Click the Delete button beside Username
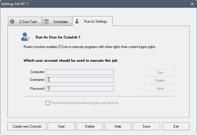197x136 pixels. click(x=160, y=81)
